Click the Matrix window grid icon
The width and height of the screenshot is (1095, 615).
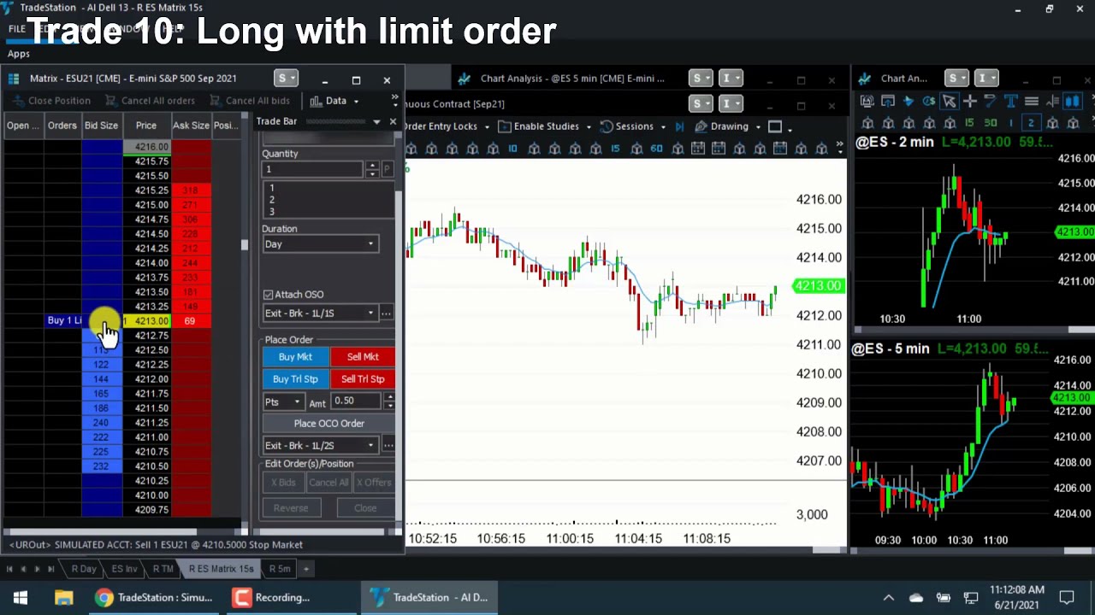pos(14,79)
